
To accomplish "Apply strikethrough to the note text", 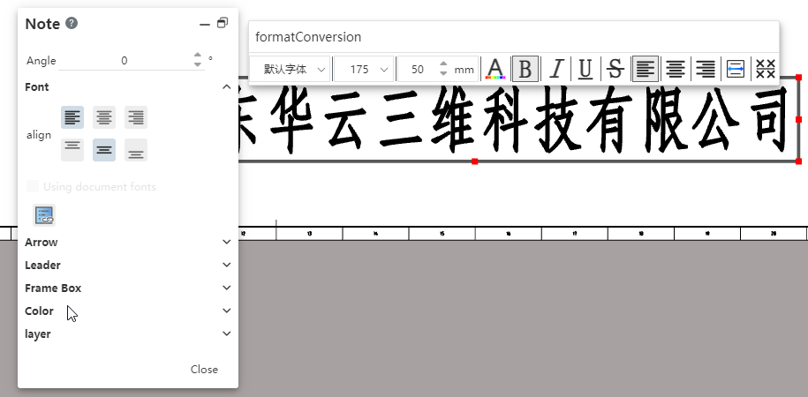I will [x=615, y=69].
